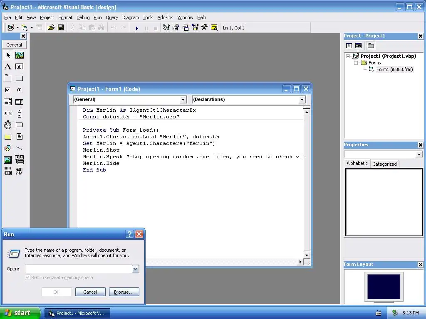Open the (Declarations) procedure dropdown
This screenshot has height=319, width=426.
[x=302, y=100]
